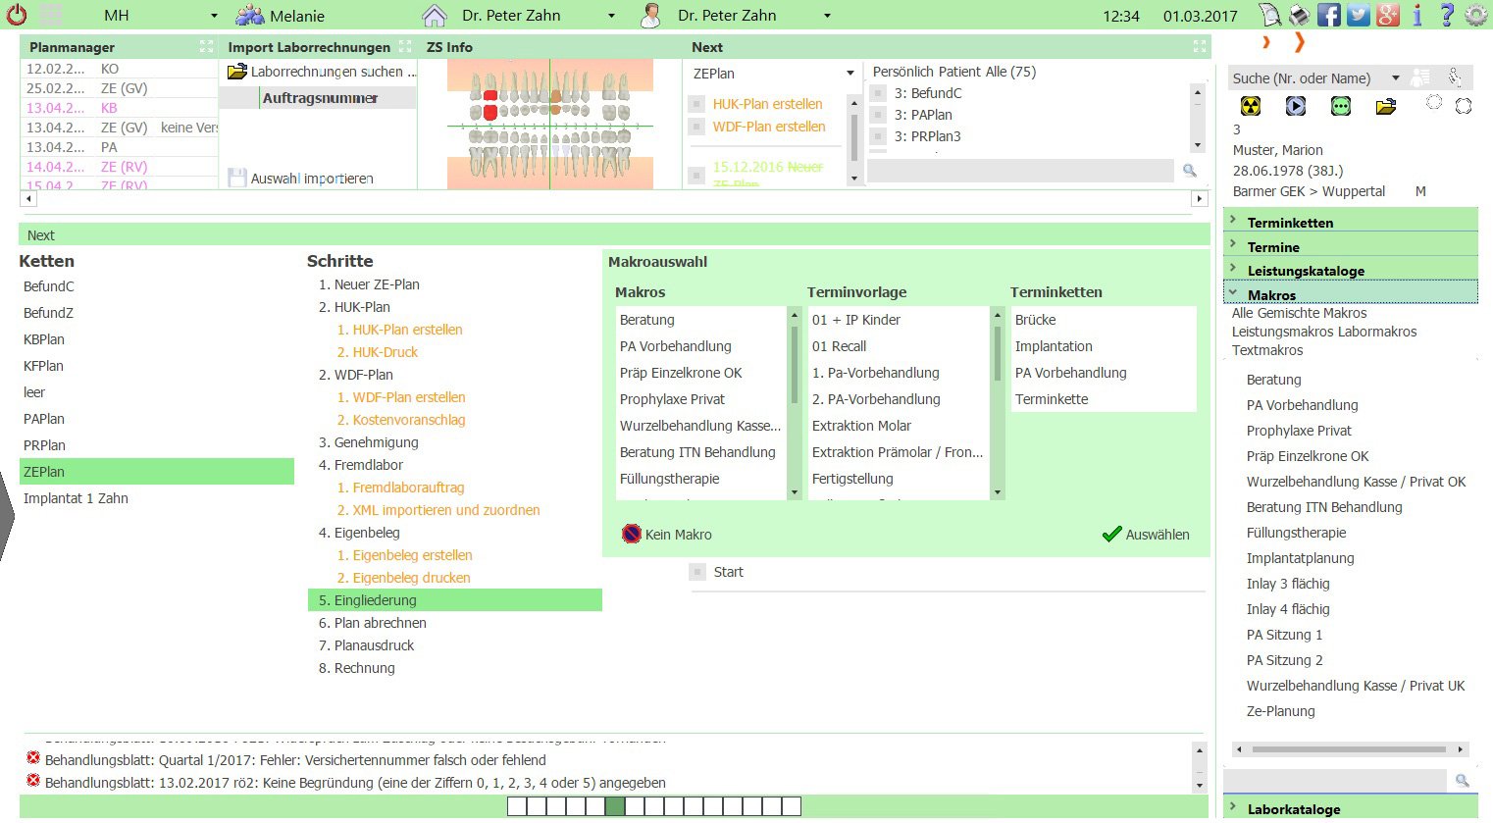Expand the Laborkataloge section
Screen dimensions: 1493x823
tap(1350, 807)
